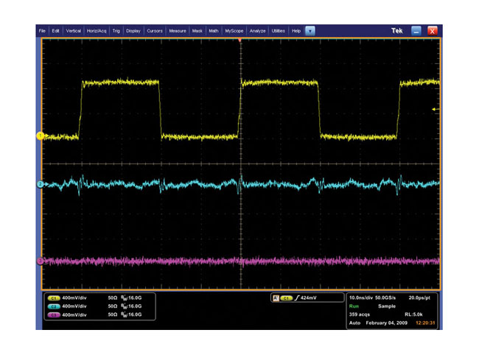Screen dimensions: 479x355
Task: Click the channel 1 yellow ground marker
Action: (41, 136)
